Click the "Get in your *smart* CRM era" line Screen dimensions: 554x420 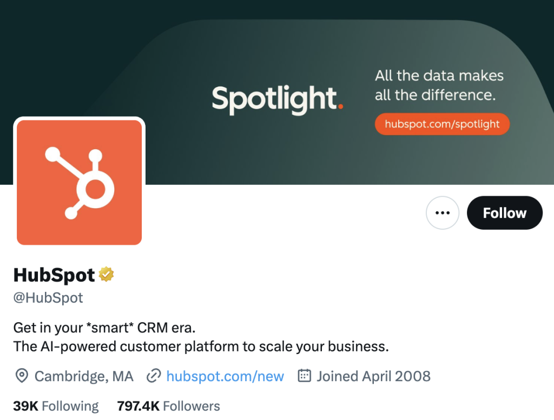click(x=104, y=328)
